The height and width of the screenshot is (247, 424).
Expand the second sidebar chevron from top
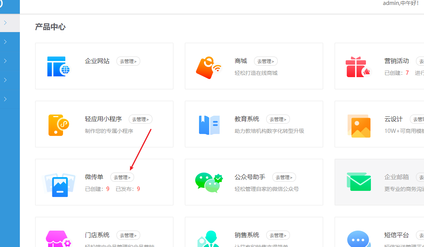pyautogui.click(x=5, y=42)
